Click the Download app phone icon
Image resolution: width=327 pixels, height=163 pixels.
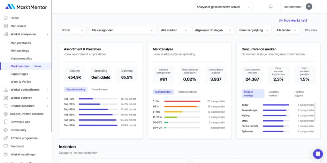[5, 122]
